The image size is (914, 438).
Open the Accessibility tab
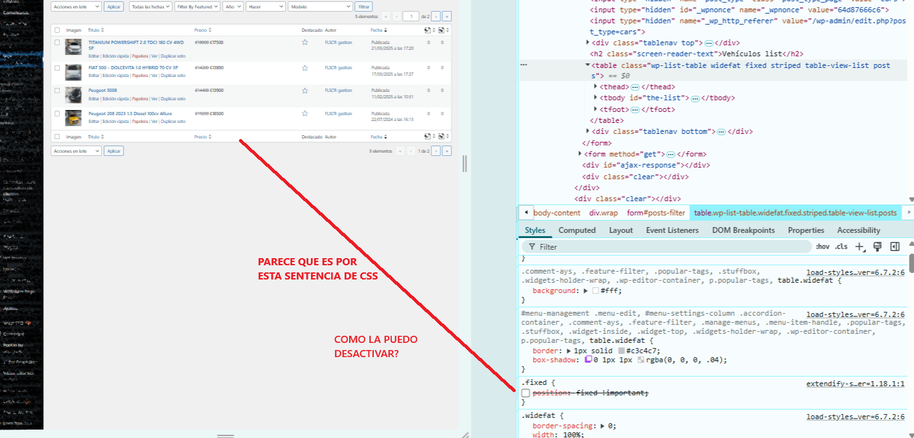[858, 230]
